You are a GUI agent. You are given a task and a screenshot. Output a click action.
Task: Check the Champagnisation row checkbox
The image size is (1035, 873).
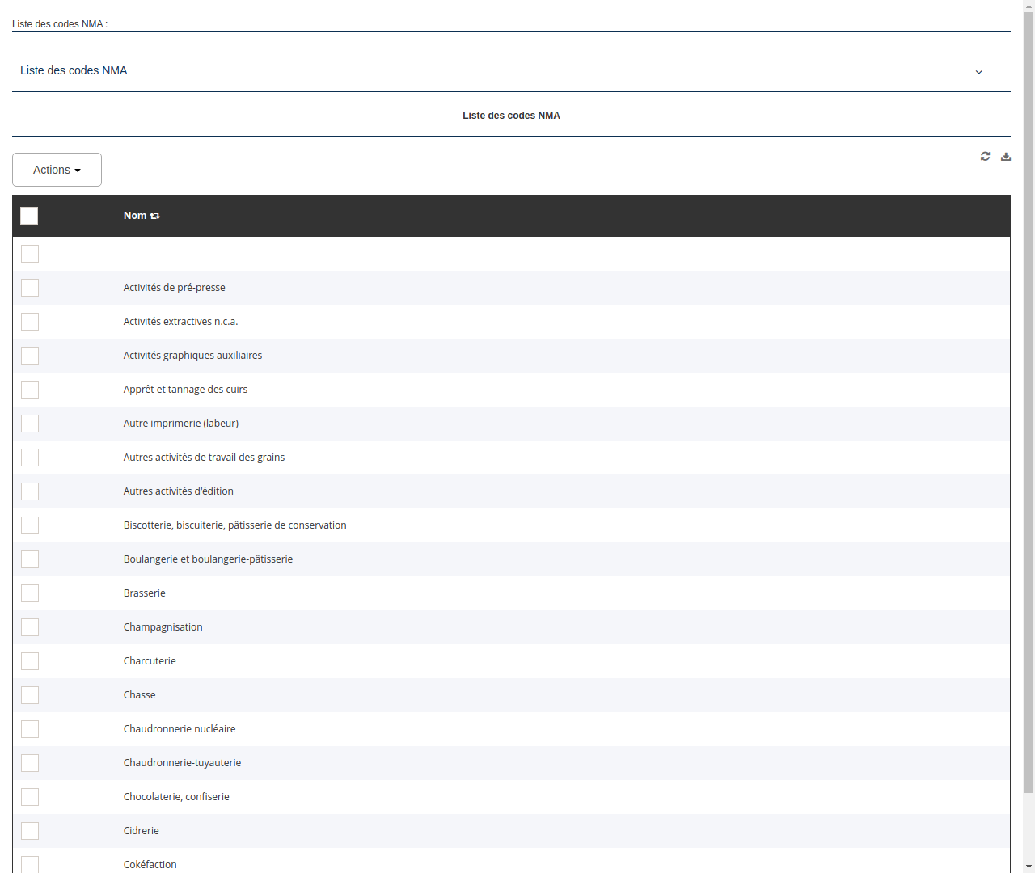(x=30, y=626)
